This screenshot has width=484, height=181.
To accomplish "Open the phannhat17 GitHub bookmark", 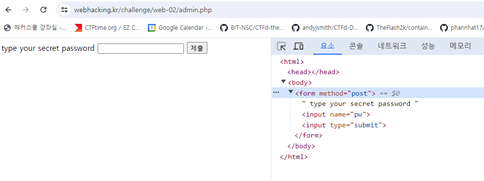I will (x=462, y=28).
